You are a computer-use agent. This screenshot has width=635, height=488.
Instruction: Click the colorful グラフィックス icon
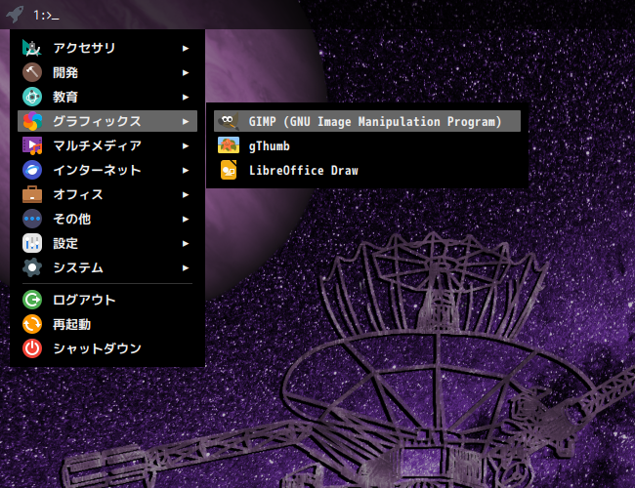[x=32, y=121]
